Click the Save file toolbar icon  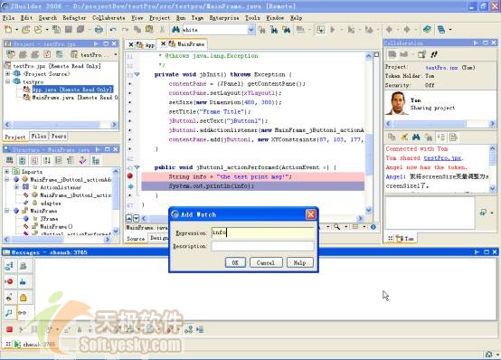[x=69, y=30]
